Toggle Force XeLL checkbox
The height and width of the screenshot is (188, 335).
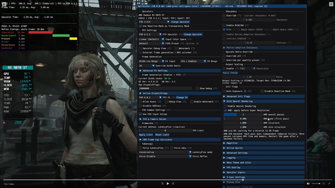tap(172, 148)
